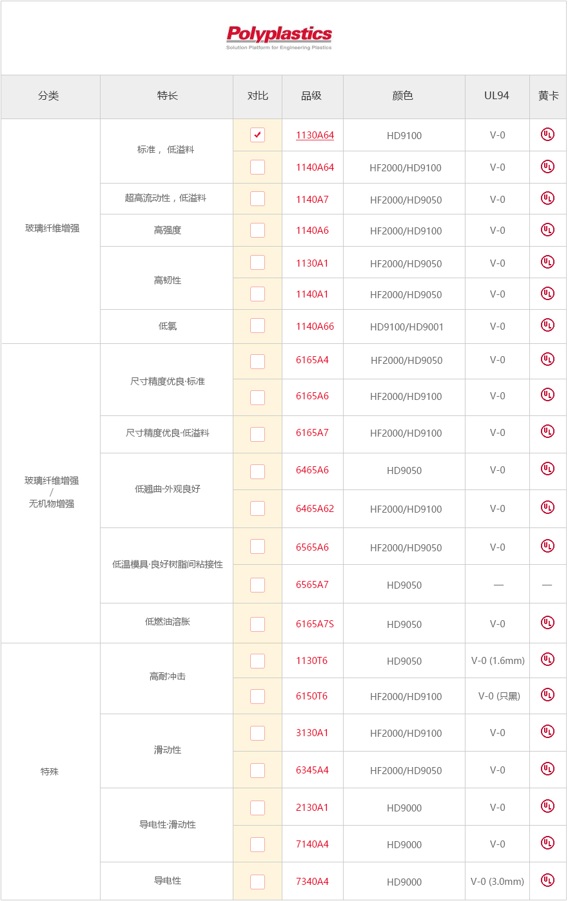
Task: Open UL yellow card icon for 6165A7
Action: click(x=547, y=432)
